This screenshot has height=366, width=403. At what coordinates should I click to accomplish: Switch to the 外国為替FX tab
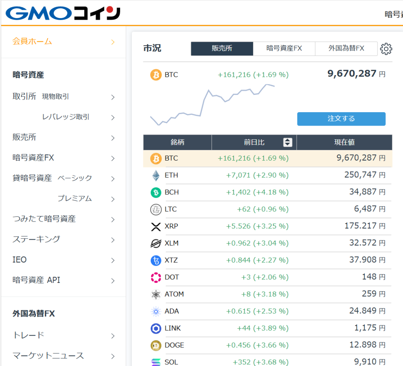[346, 48]
